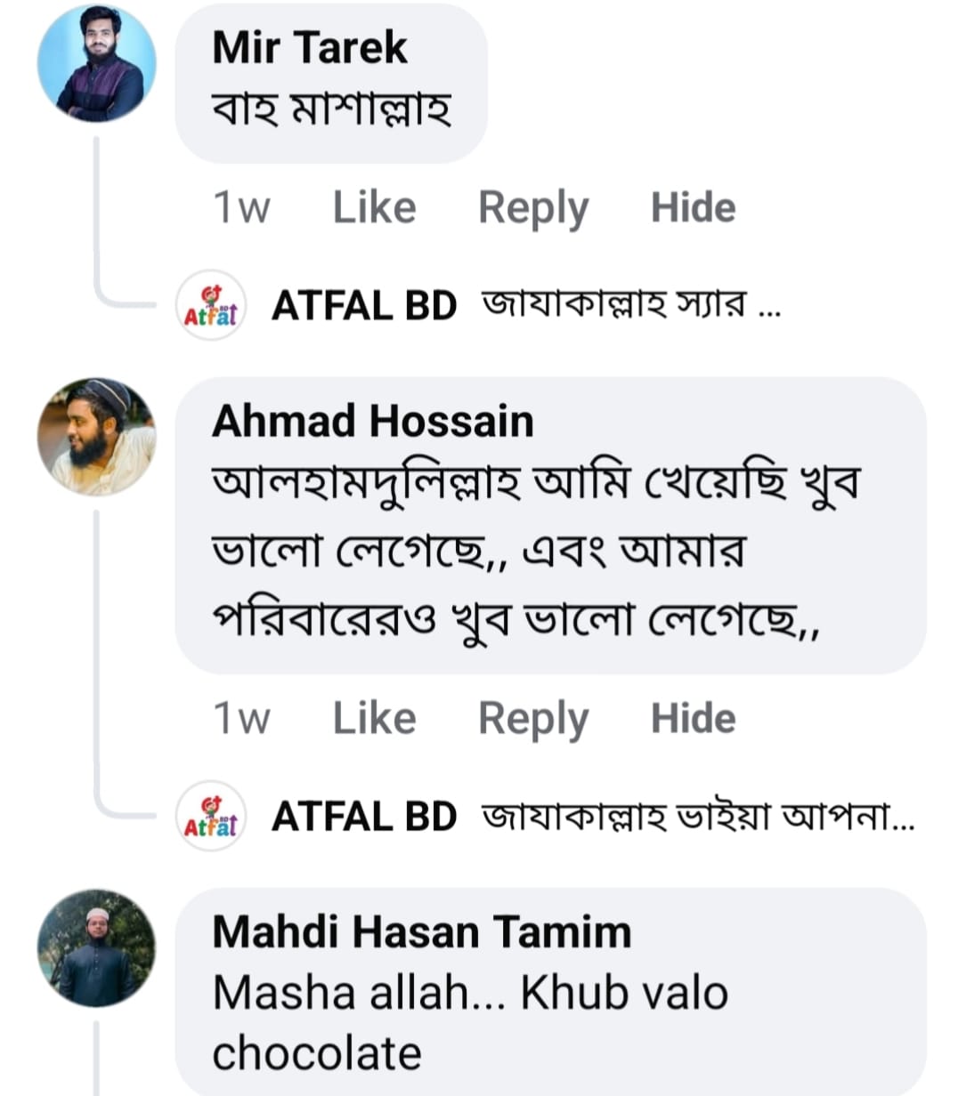Open Mahdi Hasan Tamim's profile picture

point(96,947)
